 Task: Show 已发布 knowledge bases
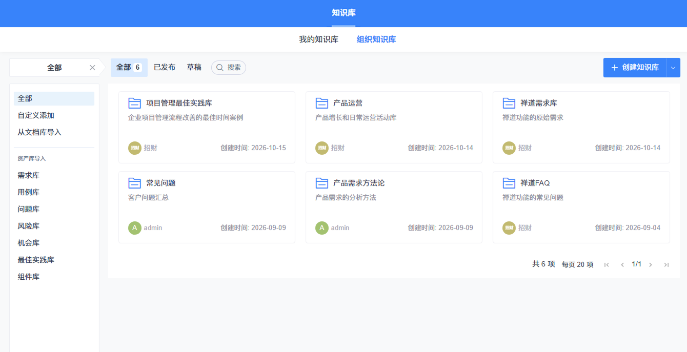pos(165,68)
